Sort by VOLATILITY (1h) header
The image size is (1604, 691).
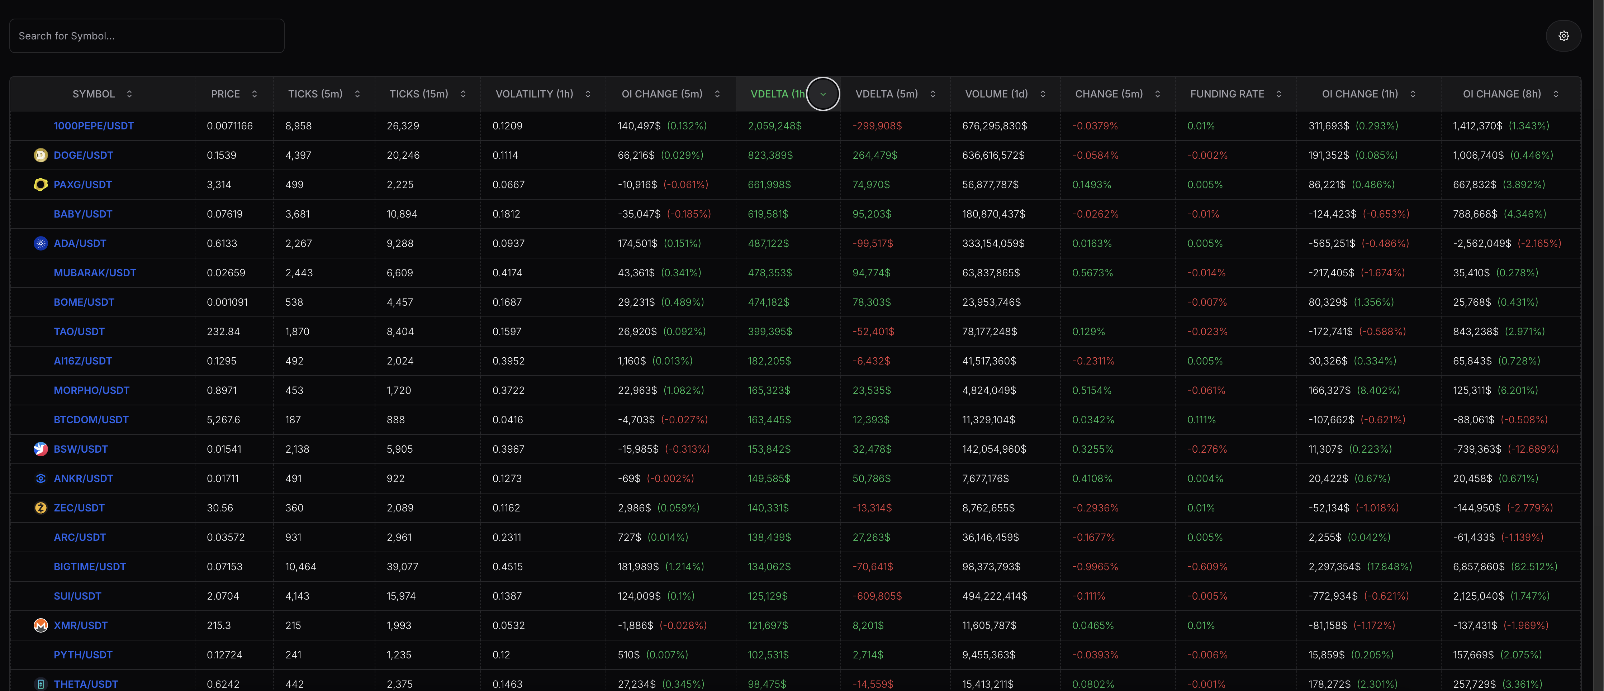coord(533,94)
